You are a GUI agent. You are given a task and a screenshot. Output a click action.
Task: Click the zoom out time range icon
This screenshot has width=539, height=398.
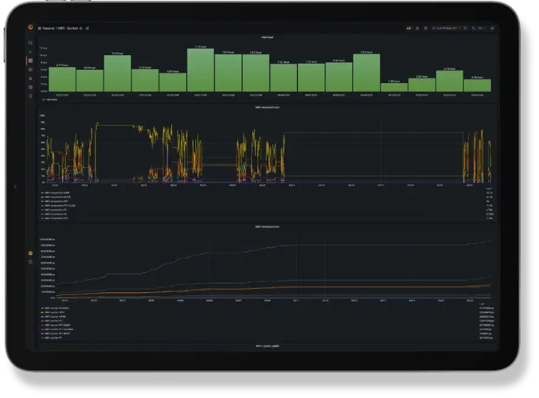466,28
